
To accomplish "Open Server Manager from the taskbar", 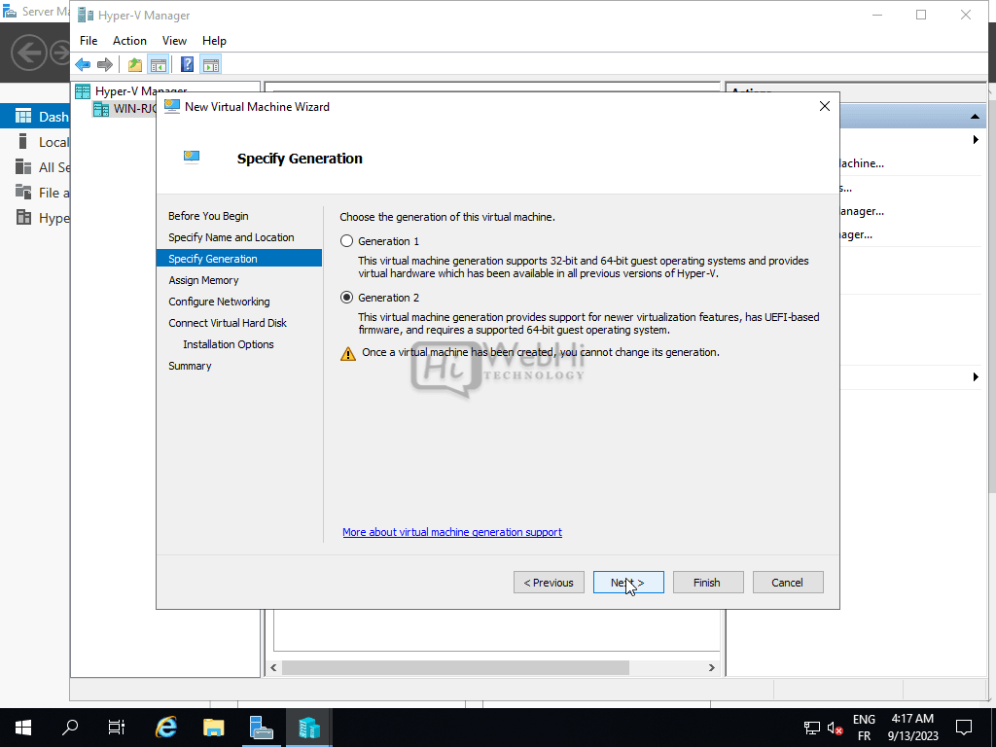I will click(261, 727).
